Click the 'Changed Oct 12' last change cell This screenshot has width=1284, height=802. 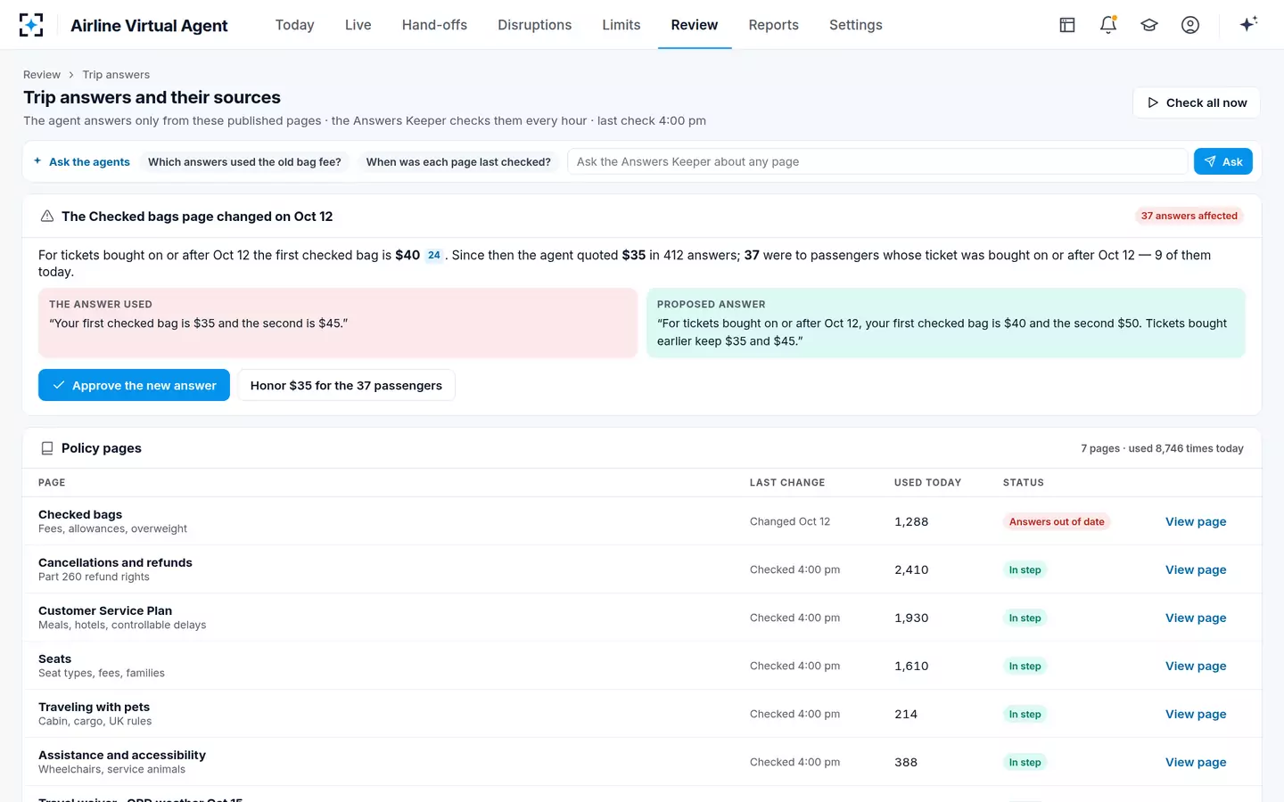pos(790,521)
